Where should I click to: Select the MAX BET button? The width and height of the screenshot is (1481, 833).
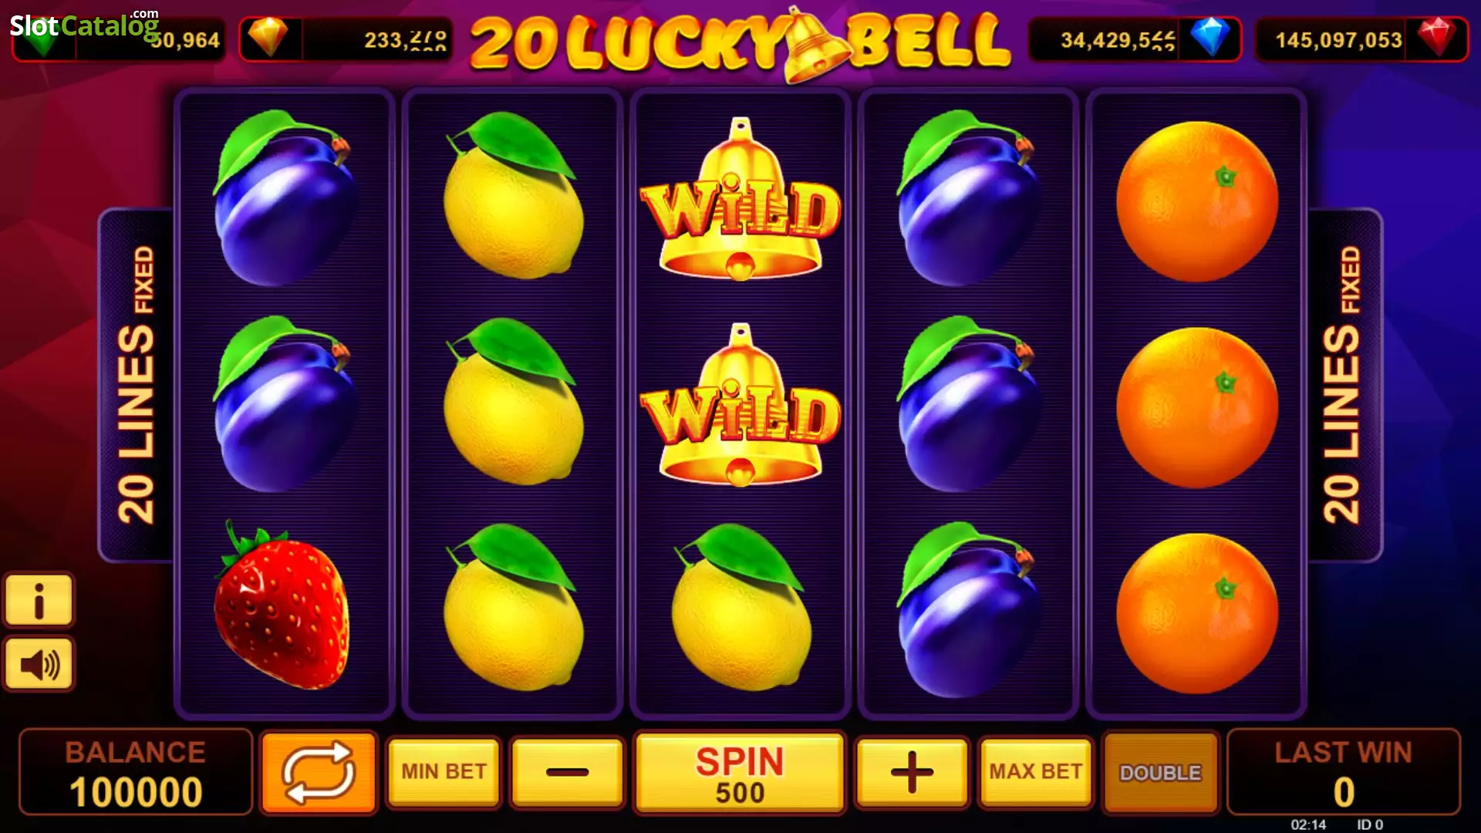pyautogui.click(x=1035, y=772)
